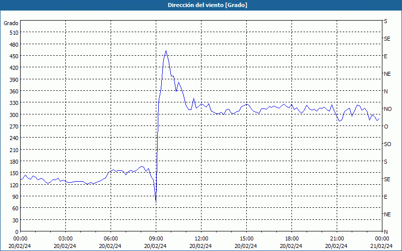Select the 240 degree tick label
Viewport: 402px width, 251px height.
coord(14,138)
